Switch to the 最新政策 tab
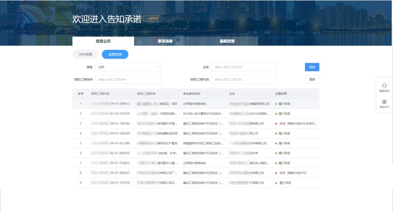This screenshot has width=393, height=212. click(227, 41)
